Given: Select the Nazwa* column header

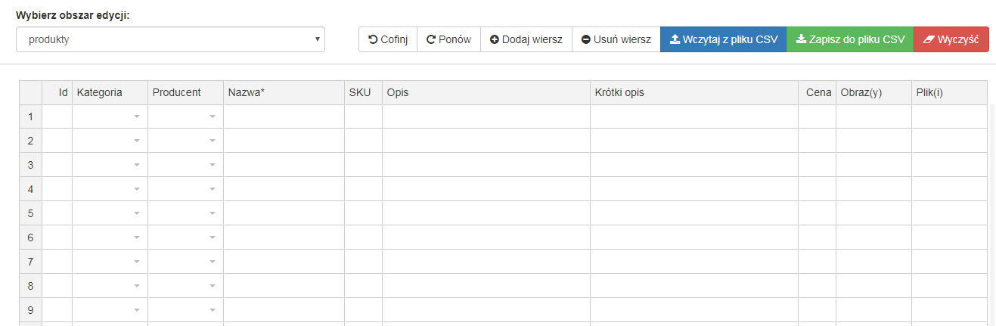Looking at the screenshot, I should 284,92.
